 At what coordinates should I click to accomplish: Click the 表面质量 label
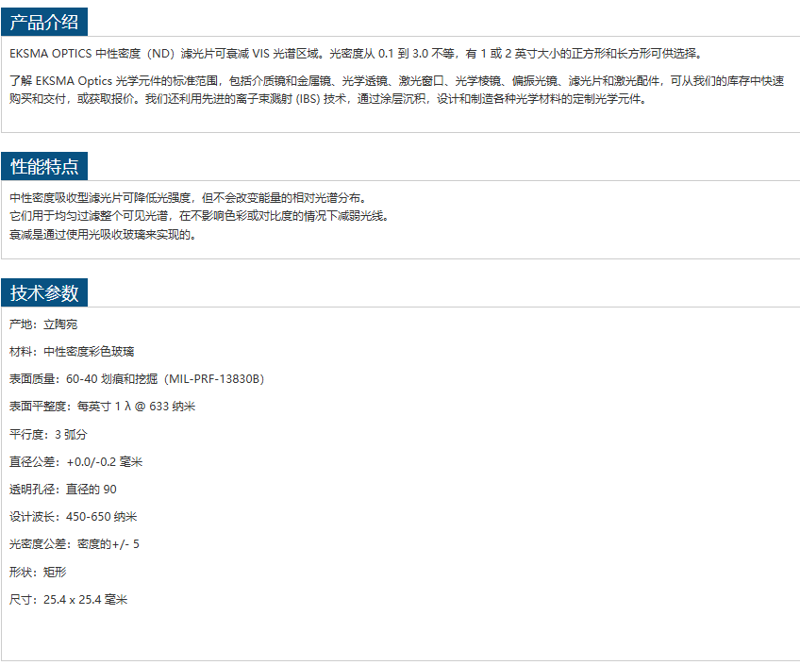(34, 379)
